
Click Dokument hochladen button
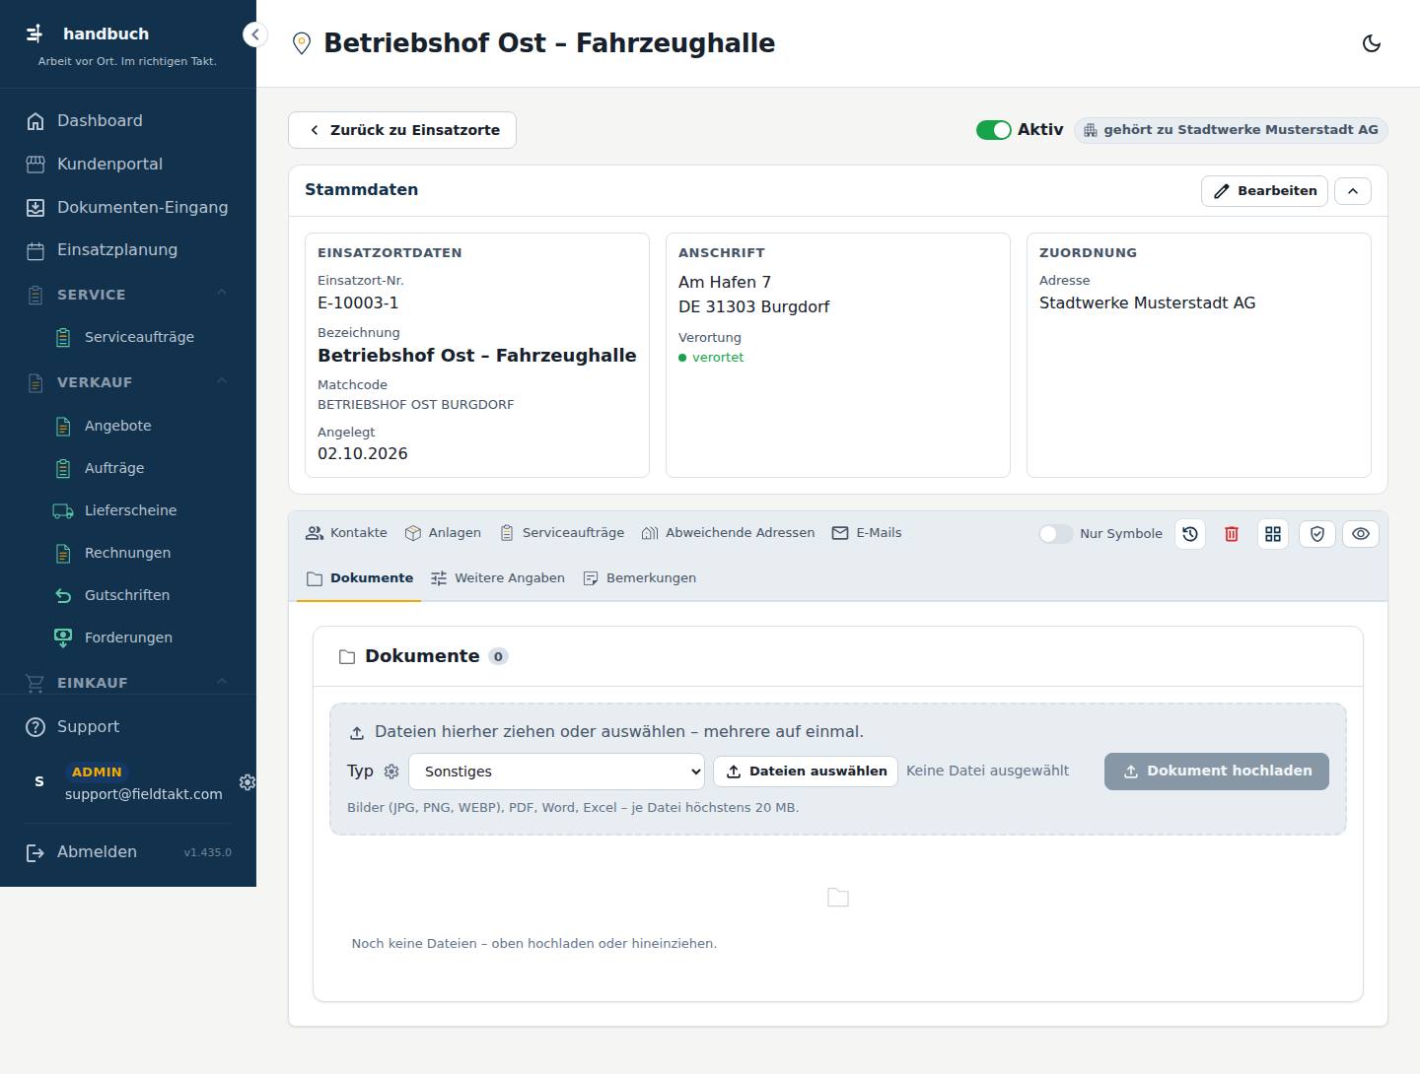tap(1217, 772)
